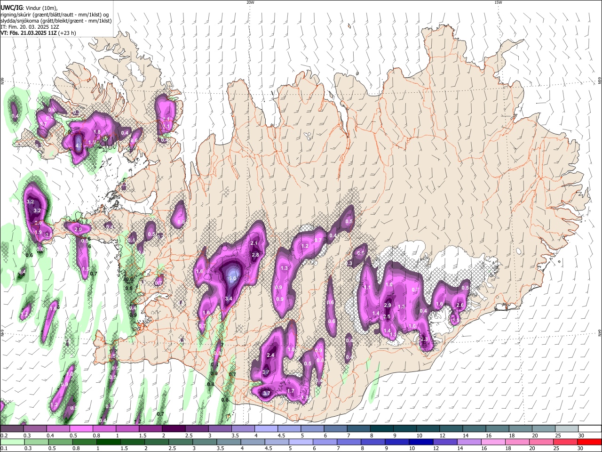Image resolution: width=602 pixels, height=452 pixels.
Task: Click the 'rigning/skúrir' description line
Action: [x=55, y=15]
